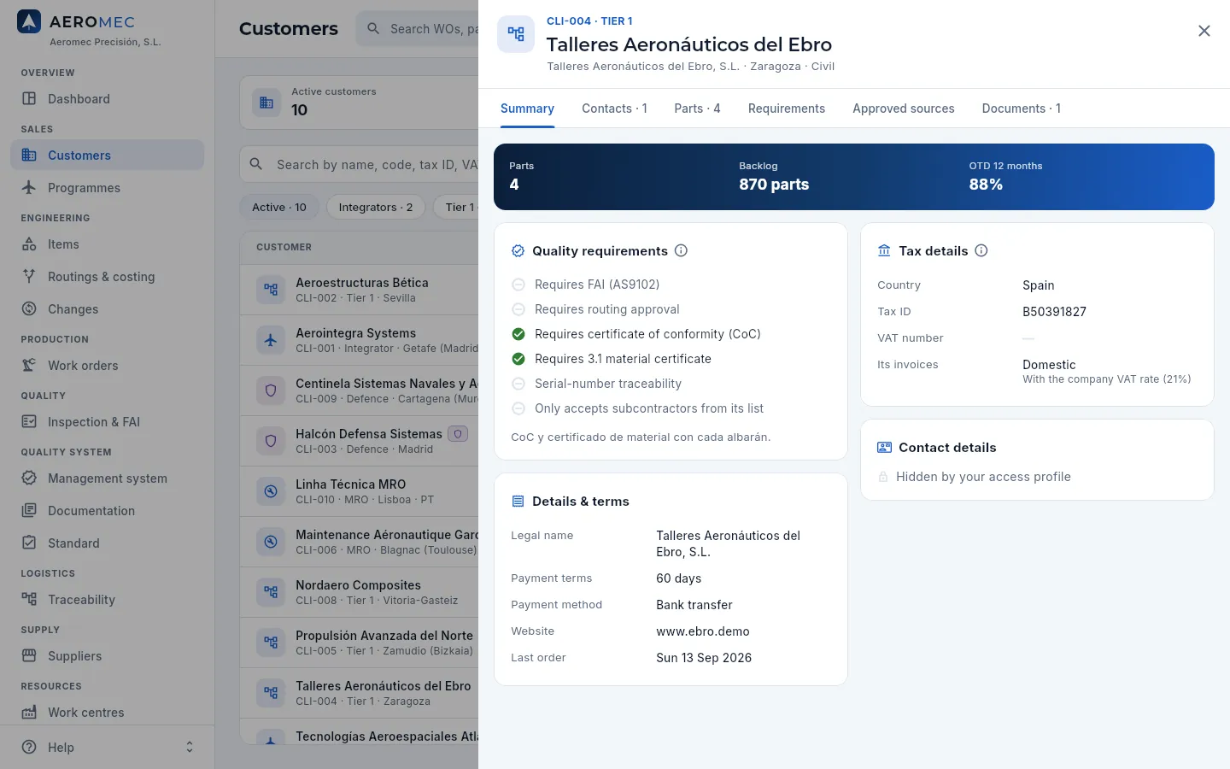This screenshot has height=769, width=1230.
Task: Open the Requirements tab
Action: [x=787, y=109]
